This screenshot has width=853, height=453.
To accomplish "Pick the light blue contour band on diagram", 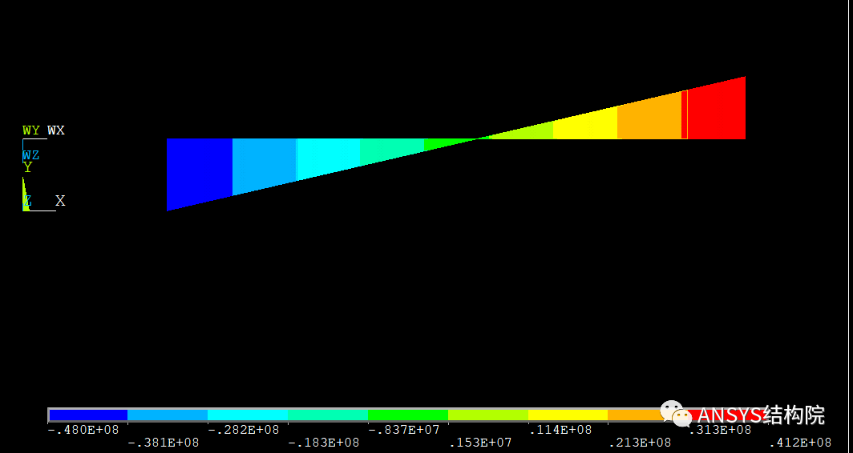I will 265,162.
